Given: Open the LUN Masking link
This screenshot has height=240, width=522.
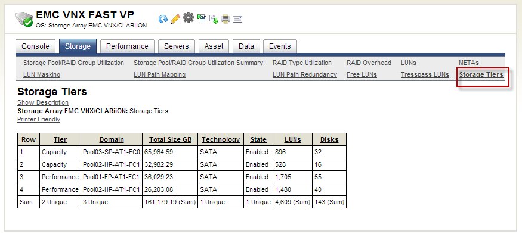Looking at the screenshot, I should [x=42, y=75].
